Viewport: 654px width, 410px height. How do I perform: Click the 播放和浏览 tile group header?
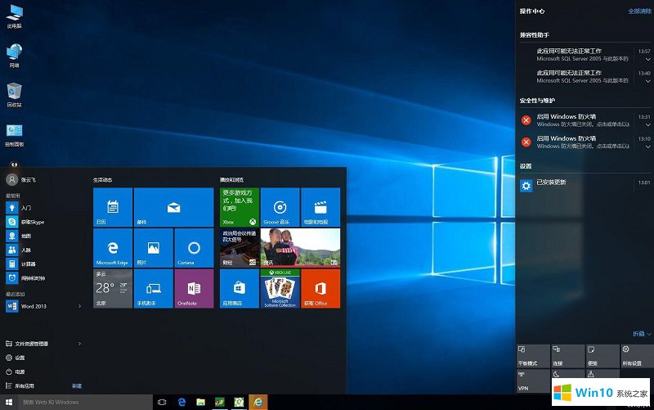(x=231, y=180)
